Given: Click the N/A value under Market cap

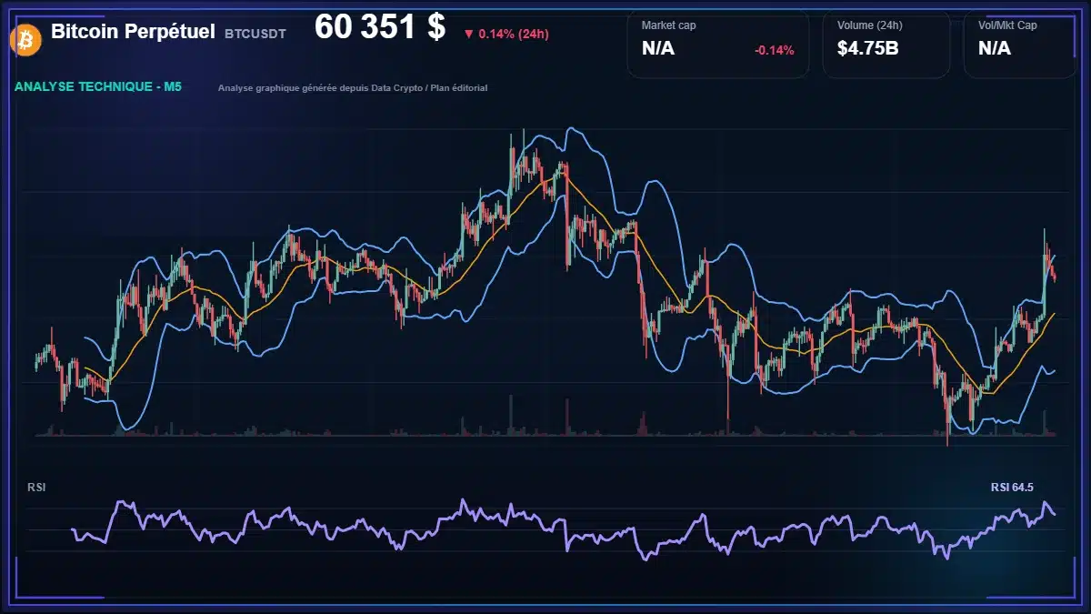Looking at the screenshot, I should tap(658, 49).
